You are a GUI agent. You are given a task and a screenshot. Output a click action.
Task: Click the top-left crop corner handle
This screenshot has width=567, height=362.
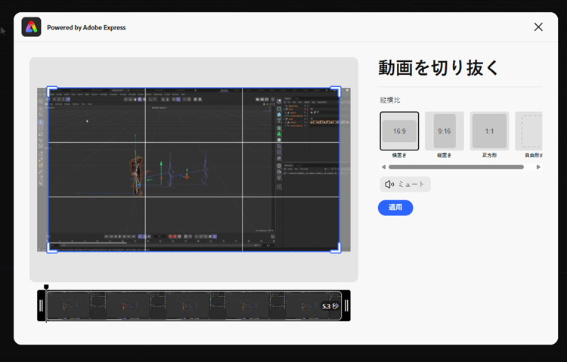(x=52, y=91)
